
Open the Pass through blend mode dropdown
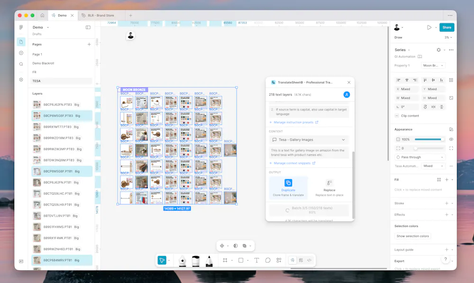pos(421,157)
